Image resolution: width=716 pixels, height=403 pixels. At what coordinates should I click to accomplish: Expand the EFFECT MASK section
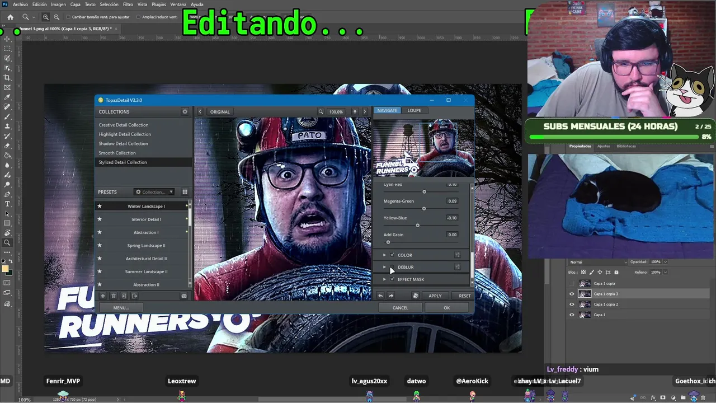384,279
